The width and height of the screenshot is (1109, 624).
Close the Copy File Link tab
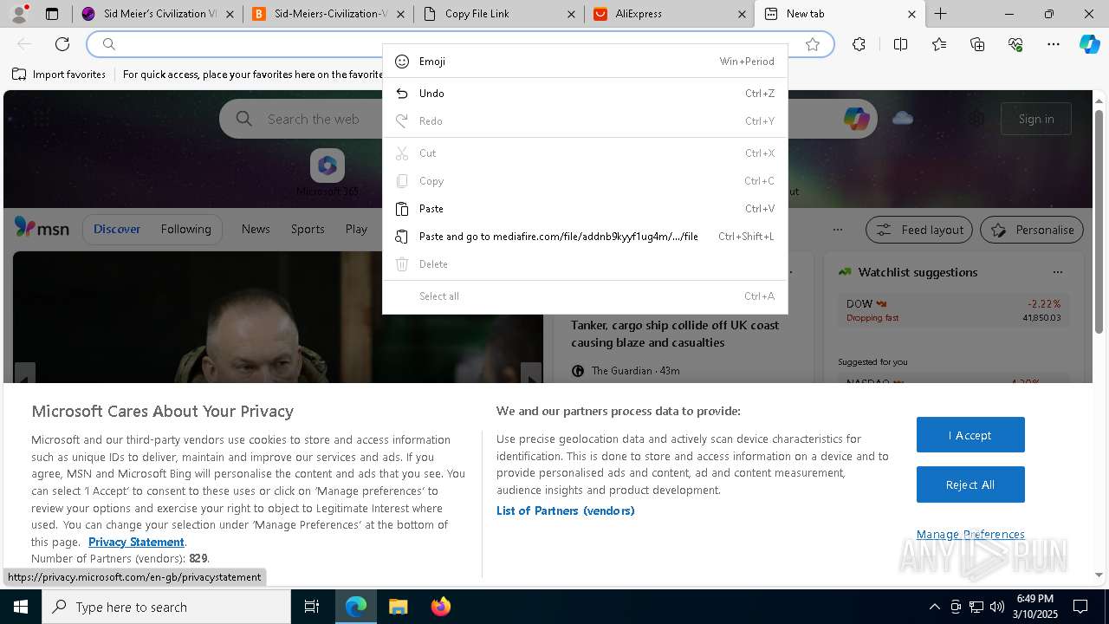[x=571, y=14]
